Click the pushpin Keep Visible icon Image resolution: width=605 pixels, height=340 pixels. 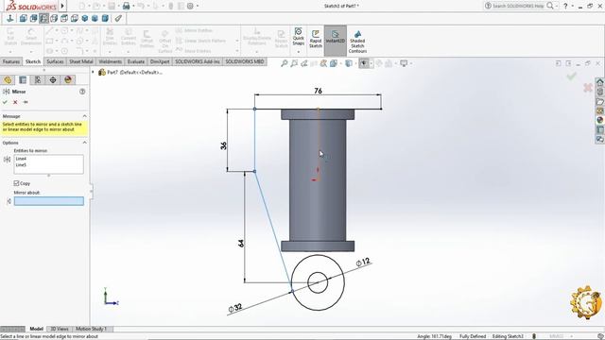tap(26, 102)
